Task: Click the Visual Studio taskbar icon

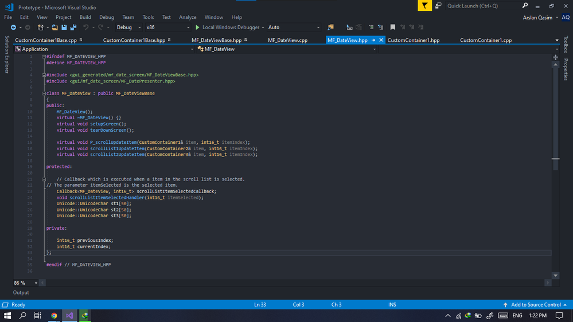Action: tap(69, 316)
